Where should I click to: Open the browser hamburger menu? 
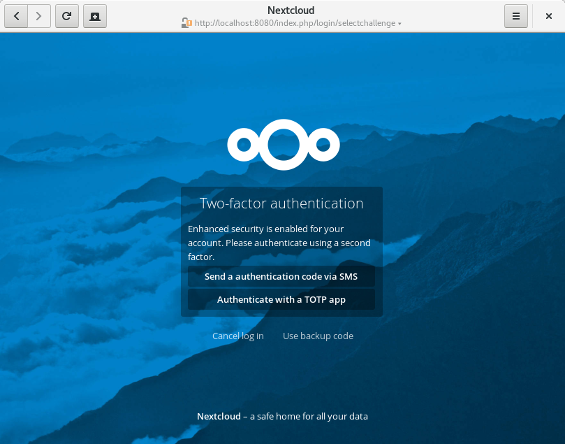[x=516, y=16]
